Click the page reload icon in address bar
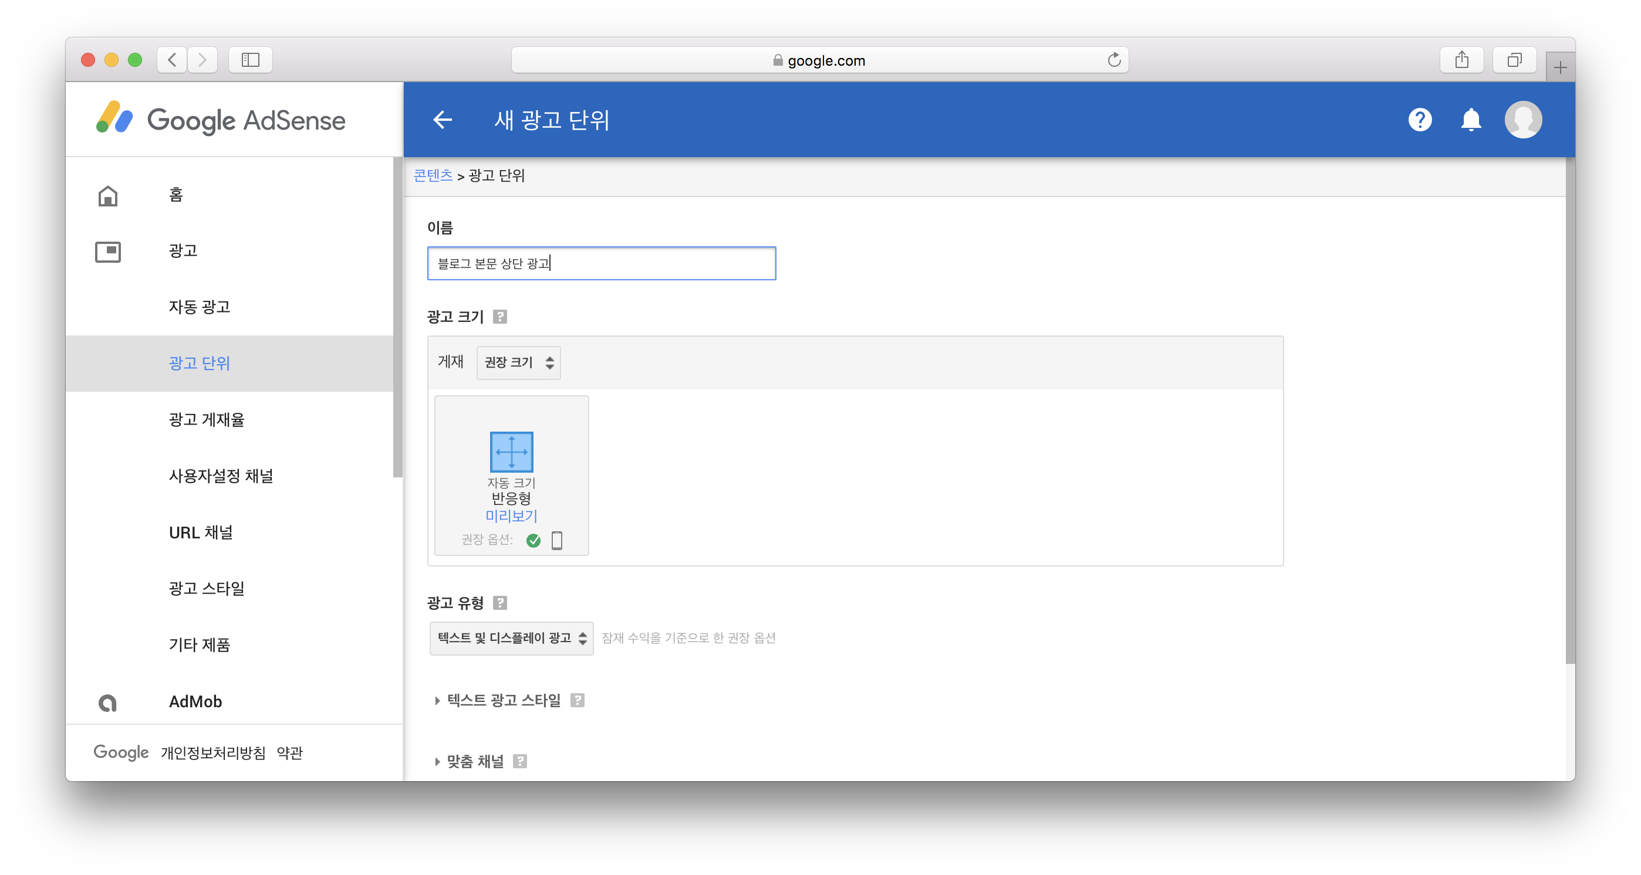The width and height of the screenshot is (1641, 875). click(x=1113, y=60)
